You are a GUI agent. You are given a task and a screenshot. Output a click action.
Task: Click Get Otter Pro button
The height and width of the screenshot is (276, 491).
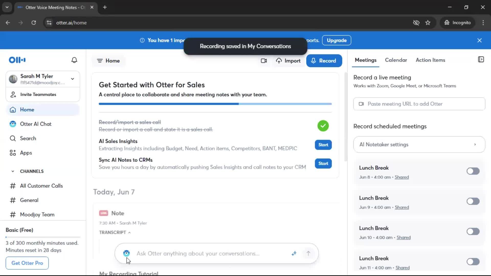click(27, 263)
